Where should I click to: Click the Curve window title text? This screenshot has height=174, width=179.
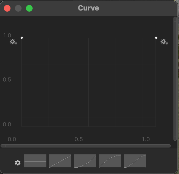(x=88, y=8)
